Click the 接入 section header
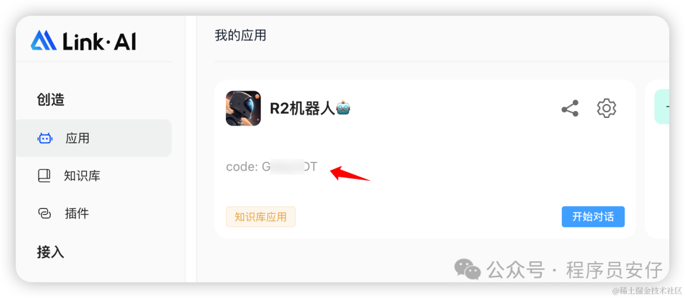Screen dimensions: 685x298 tap(51, 252)
